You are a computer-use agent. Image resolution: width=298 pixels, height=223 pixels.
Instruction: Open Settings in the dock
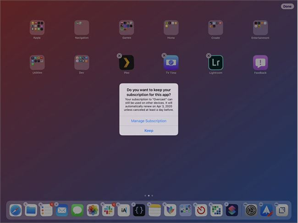(251, 210)
